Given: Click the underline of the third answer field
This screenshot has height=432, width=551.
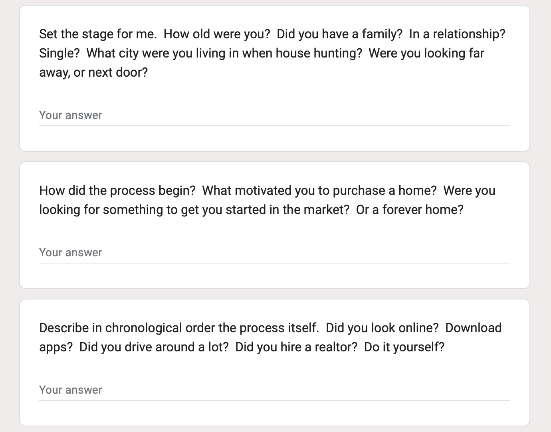Looking at the screenshot, I should [x=274, y=400].
